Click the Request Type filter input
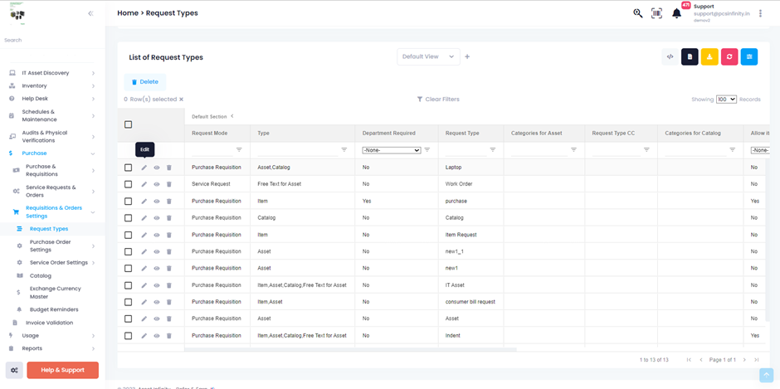 (x=466, y=150)
